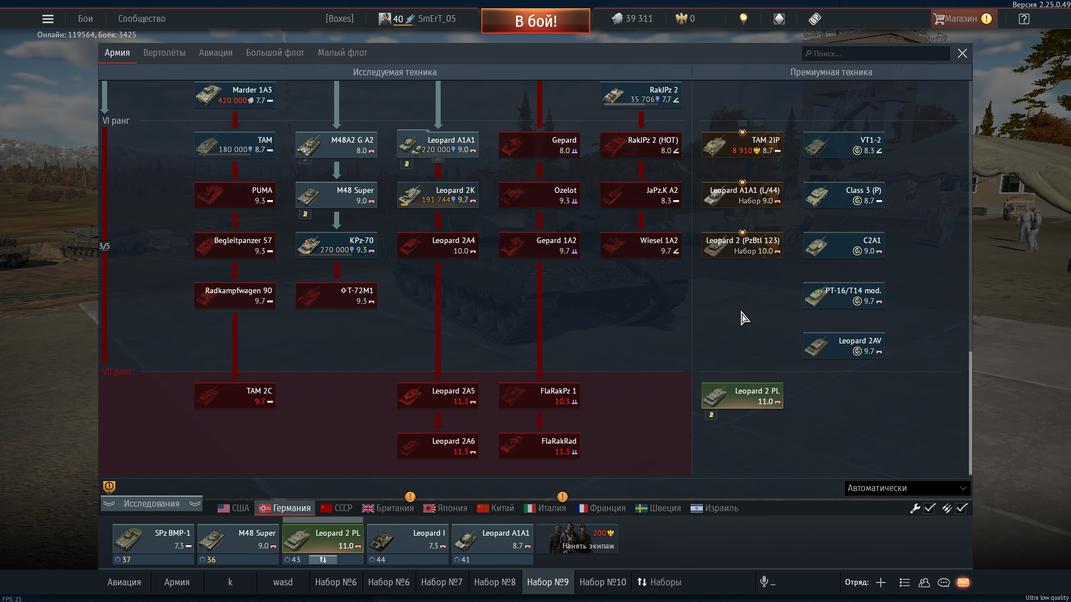Open the hamburger main menu
1071x602 pixels.
[48, 19]
